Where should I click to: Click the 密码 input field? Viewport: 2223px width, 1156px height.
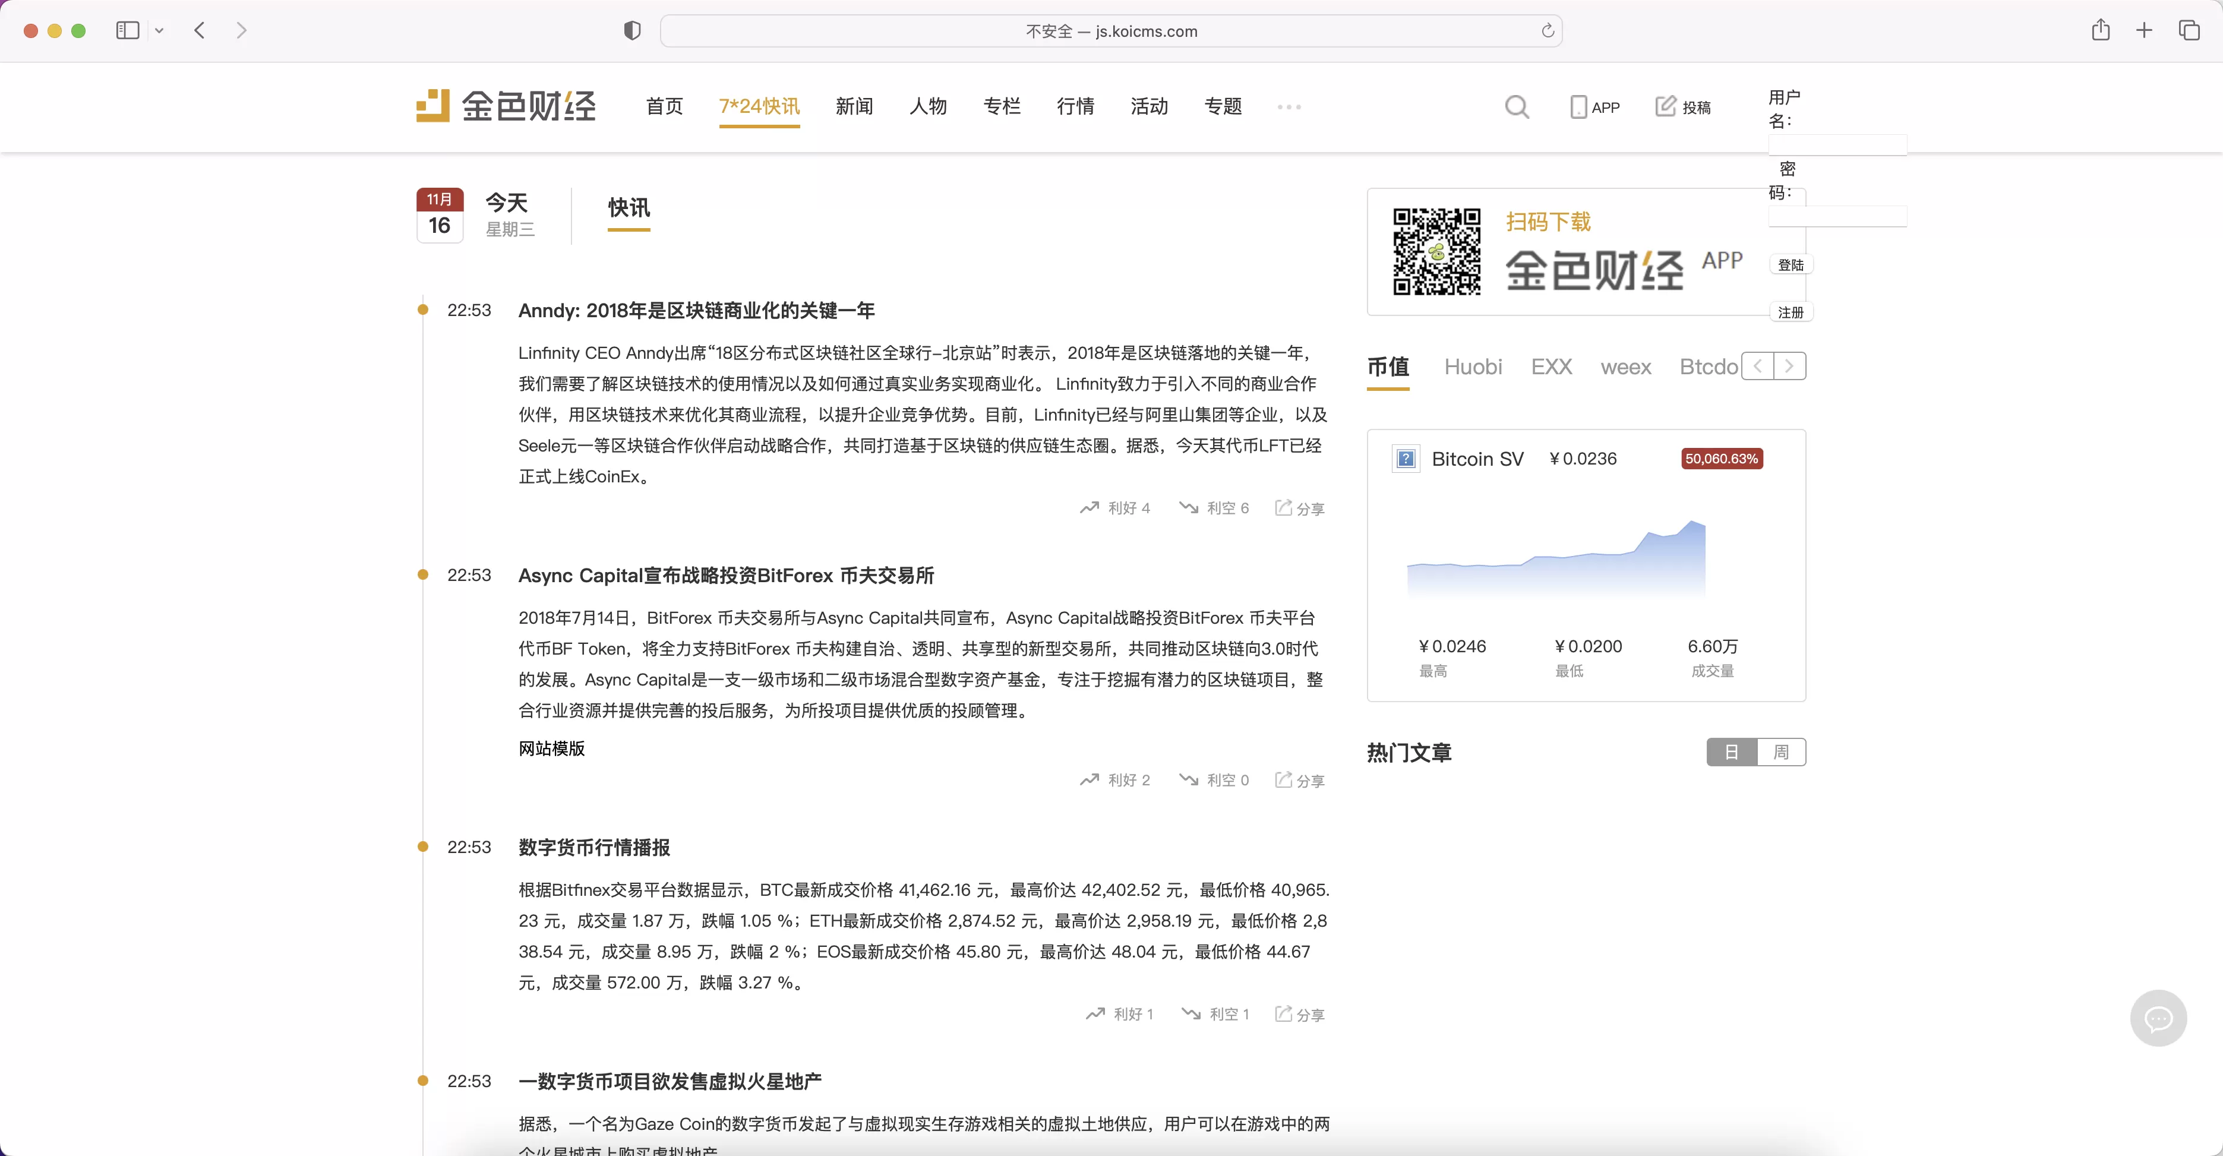(x=1837, y=216)
